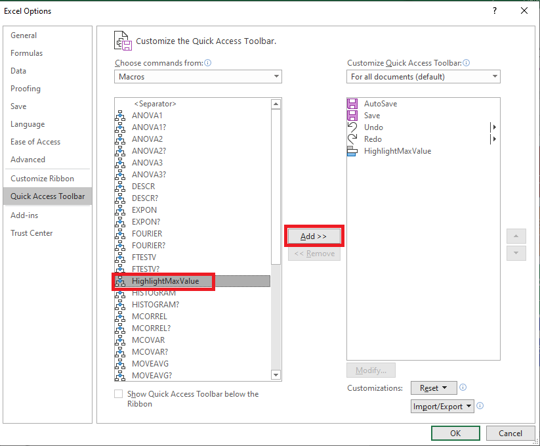Open the Choose commands from Macros dropdown
540x446 pixels.
198,76
